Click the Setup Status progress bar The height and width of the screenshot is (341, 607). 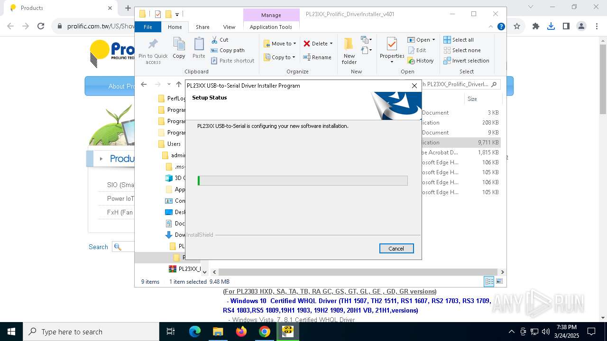pos(303,180)
